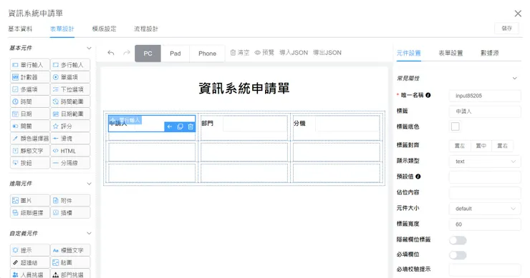Add a 圖片 image component

[x=30, y=200]
